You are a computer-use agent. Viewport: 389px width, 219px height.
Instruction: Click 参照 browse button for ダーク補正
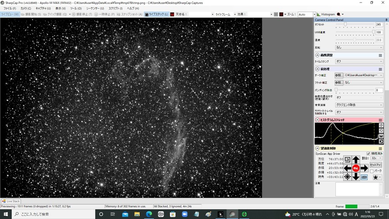click(x=338, y=75)
